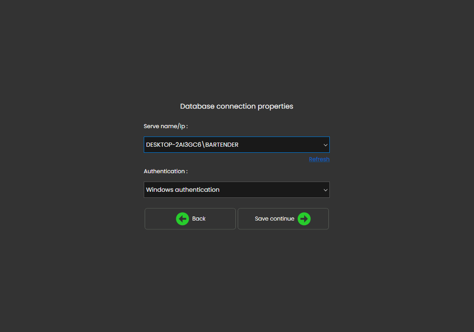The height and width of the screenshot is (332, 474).
Task: Reload server list using Refresh
Action: (319, 159)
